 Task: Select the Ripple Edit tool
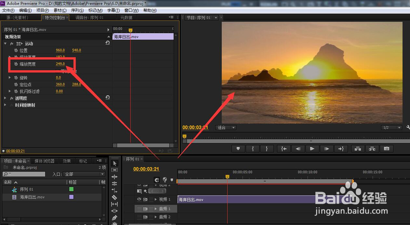tap(114, 177)
